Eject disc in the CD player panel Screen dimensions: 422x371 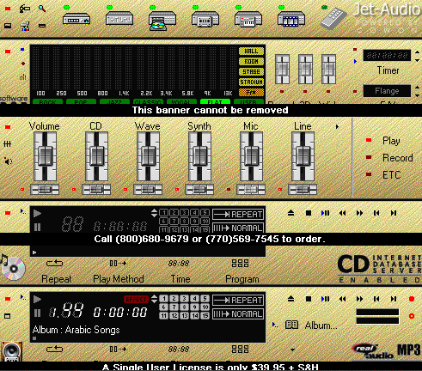291,213
